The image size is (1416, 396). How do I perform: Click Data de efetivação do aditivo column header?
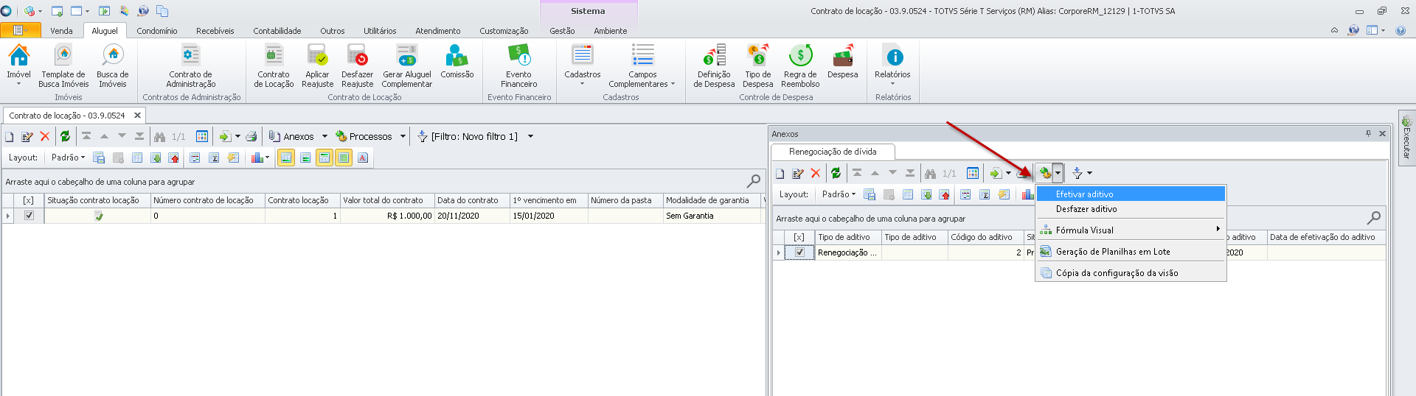coord(1325,237)
